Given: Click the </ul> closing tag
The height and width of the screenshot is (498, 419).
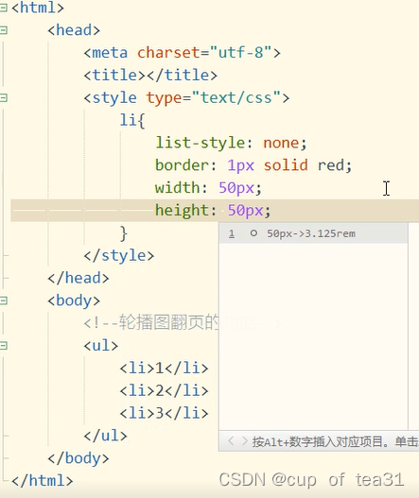Looking at the screenshot, I should pyautogui.click(x=105, y=436).
